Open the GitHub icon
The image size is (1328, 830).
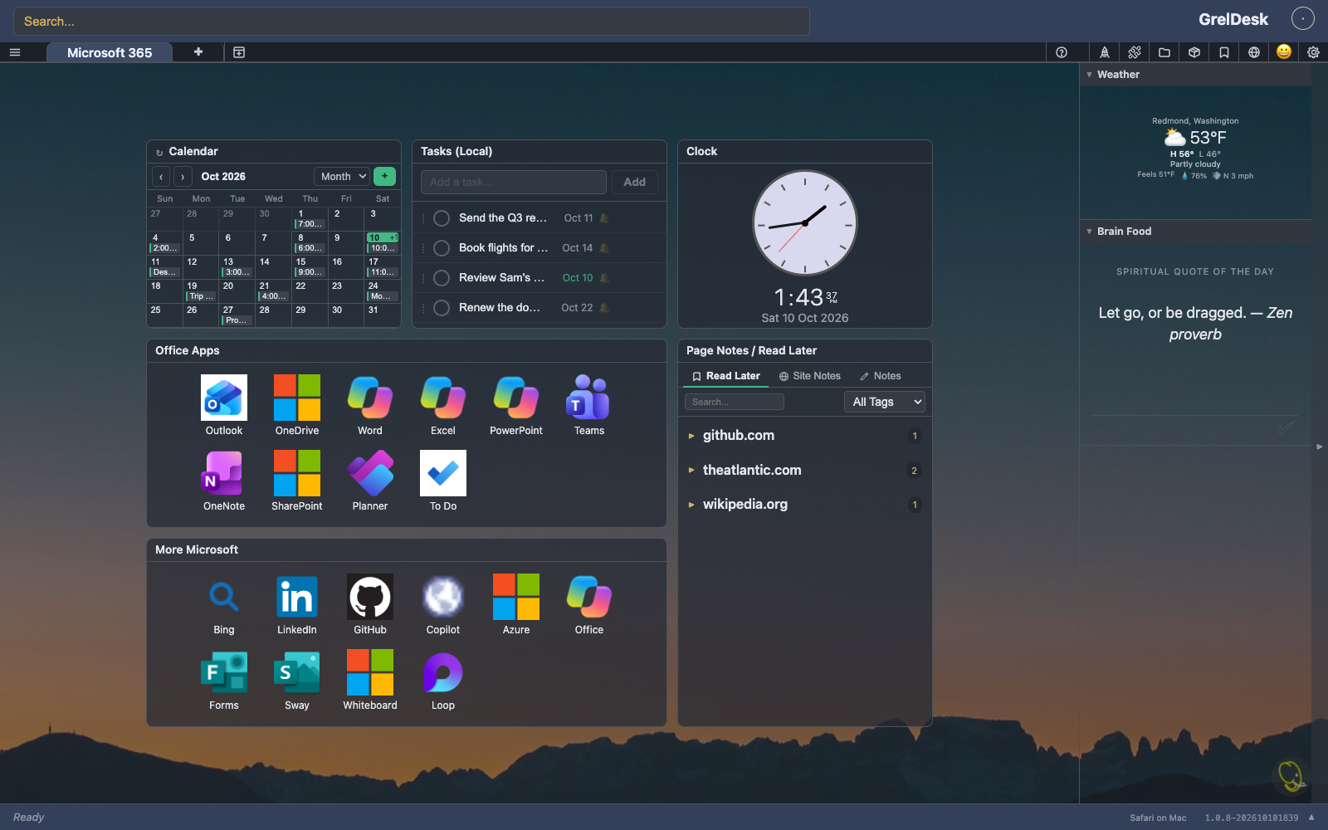pyautogui.click(x=370, y=597)
